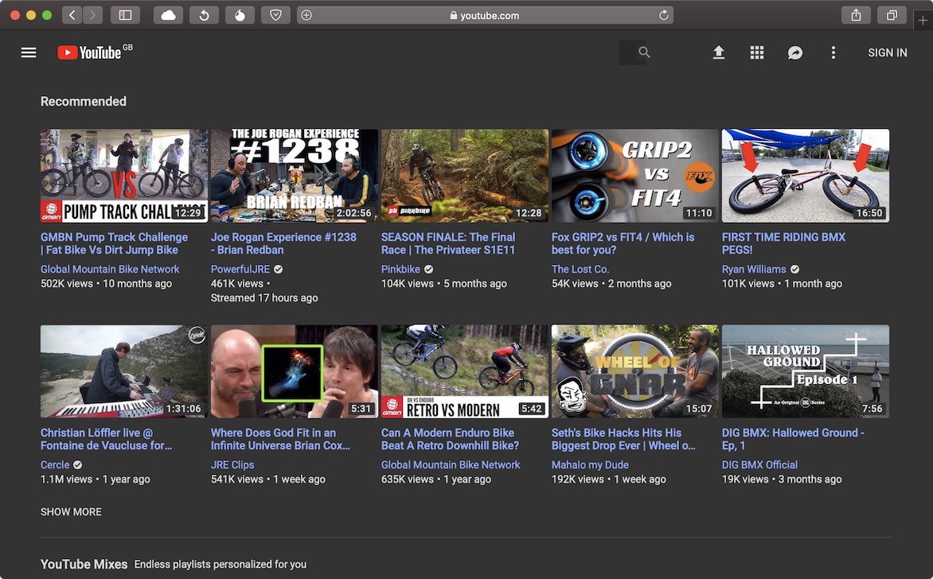Screen dimensions: 933x579
Task: Click the Safari share button
Action: [x=856, y=15]
